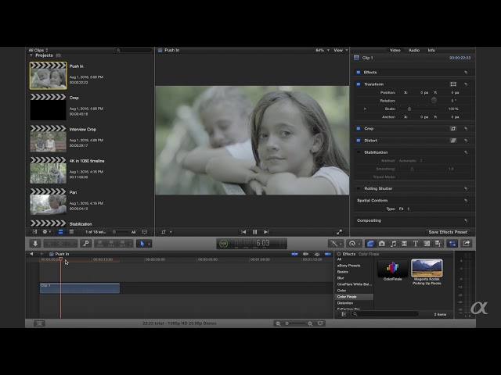Select the Blur effects category

341,278
